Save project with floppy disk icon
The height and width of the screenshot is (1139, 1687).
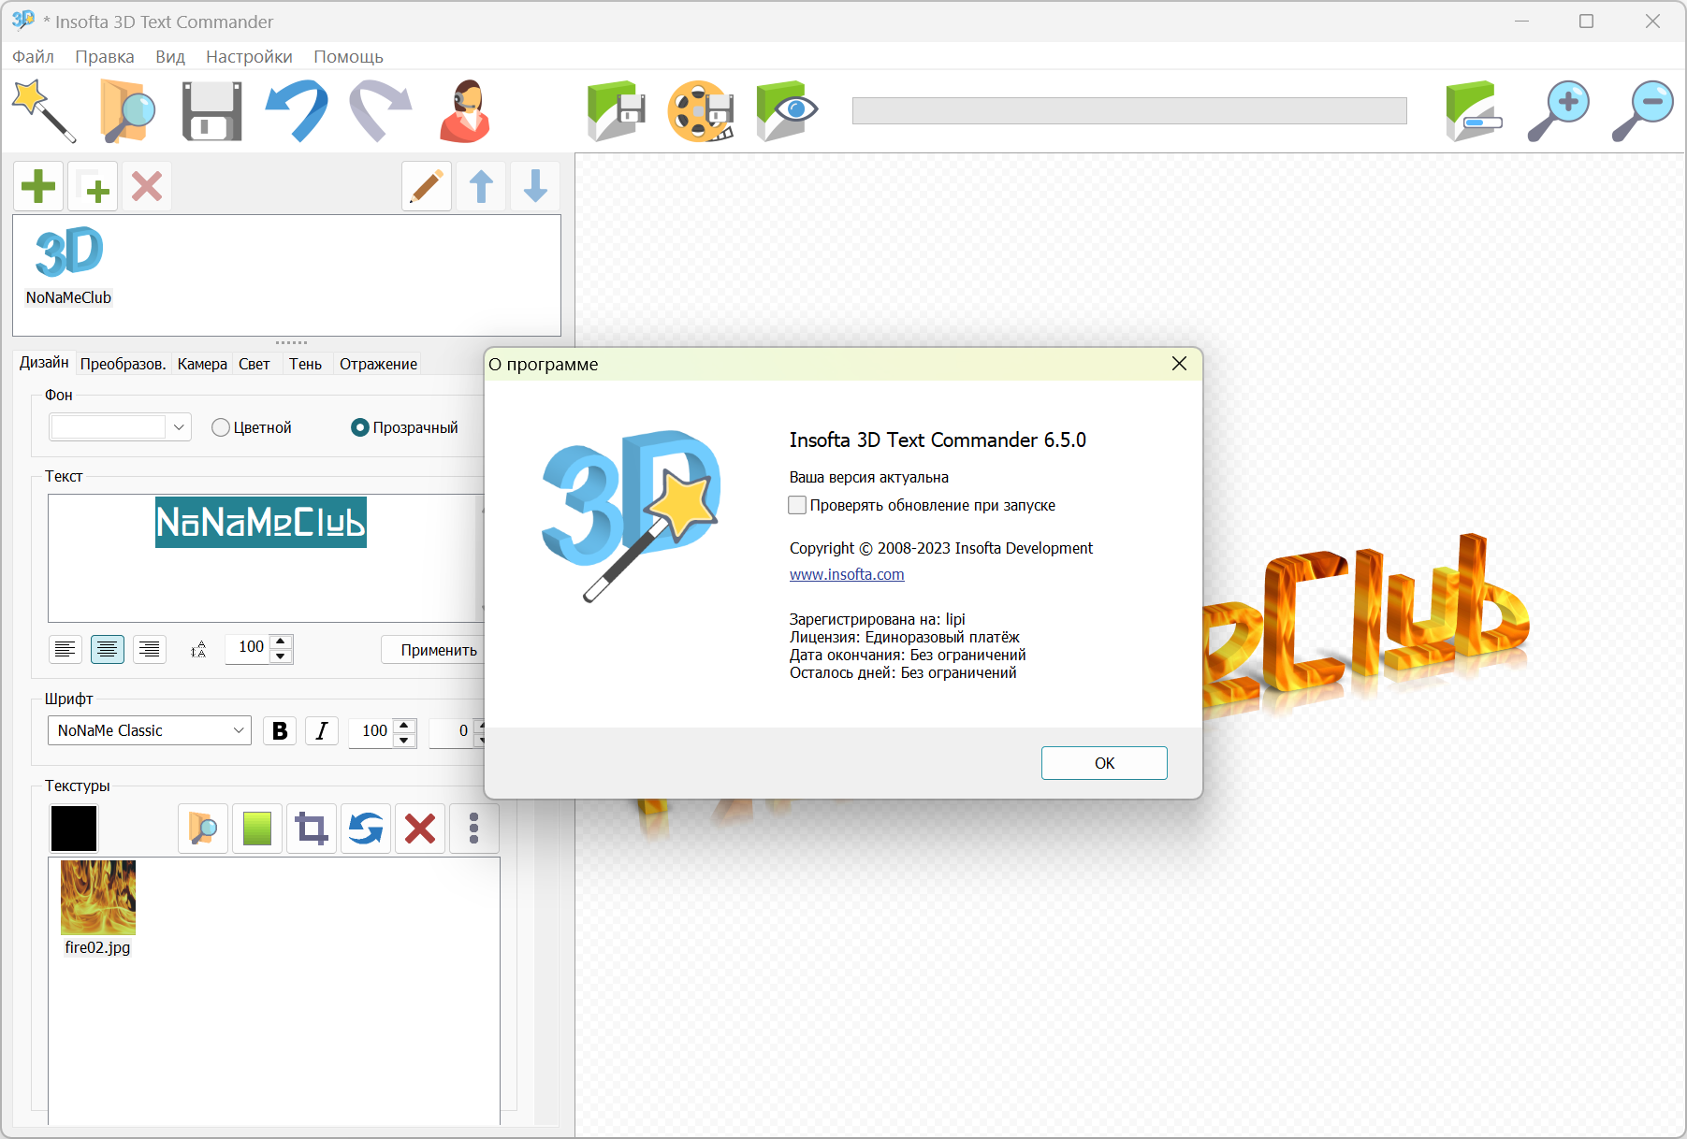point(211,111)
